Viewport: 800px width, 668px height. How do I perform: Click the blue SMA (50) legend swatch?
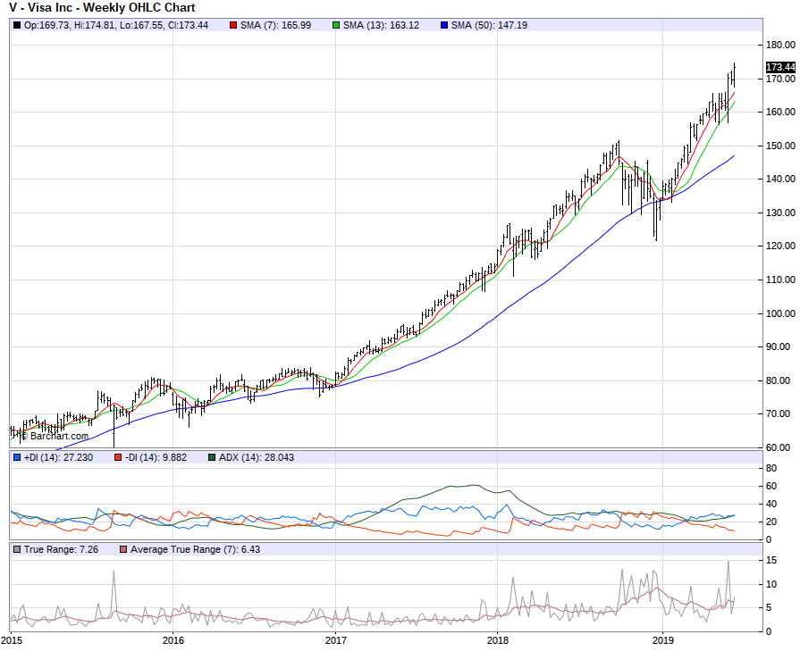[x=442, y=25]
